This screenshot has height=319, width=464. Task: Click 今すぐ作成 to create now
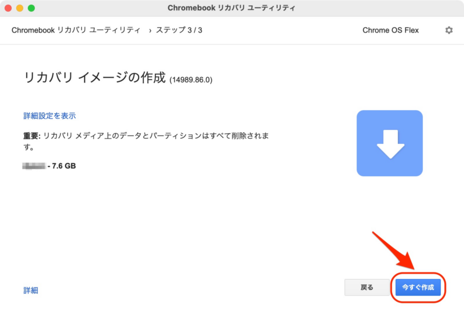[x=418, y=287]
